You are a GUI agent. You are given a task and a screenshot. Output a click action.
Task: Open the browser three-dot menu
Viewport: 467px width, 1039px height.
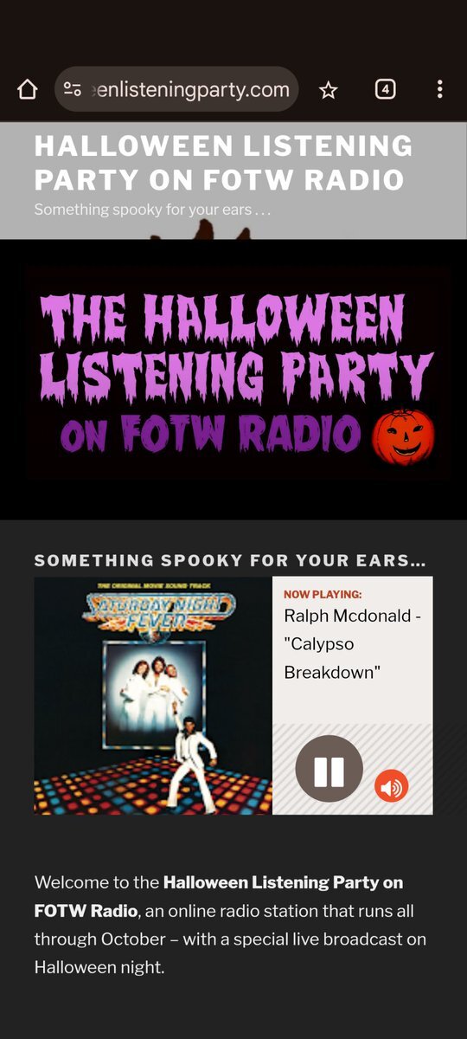point(439,89)
